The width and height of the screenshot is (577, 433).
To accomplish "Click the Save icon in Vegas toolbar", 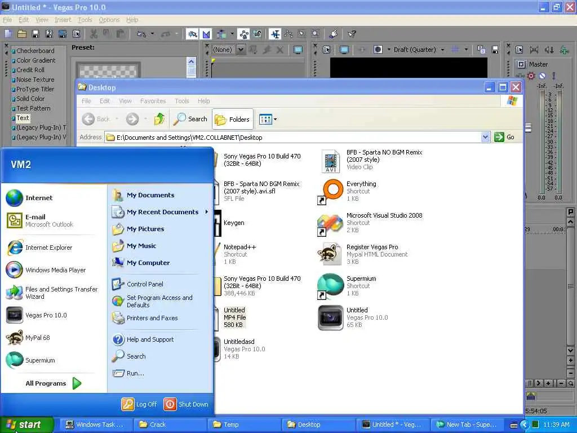I will (x=35, y=34).
